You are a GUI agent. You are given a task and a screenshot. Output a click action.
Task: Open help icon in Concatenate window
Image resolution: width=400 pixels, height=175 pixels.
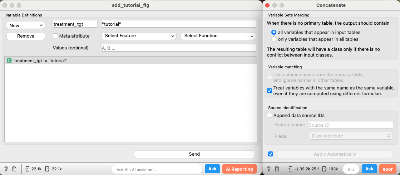coord(268,169)
